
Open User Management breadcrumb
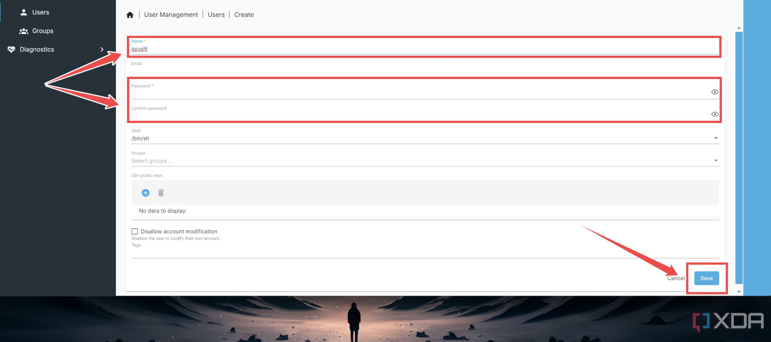pyautogui.click(x=171, y=15)
